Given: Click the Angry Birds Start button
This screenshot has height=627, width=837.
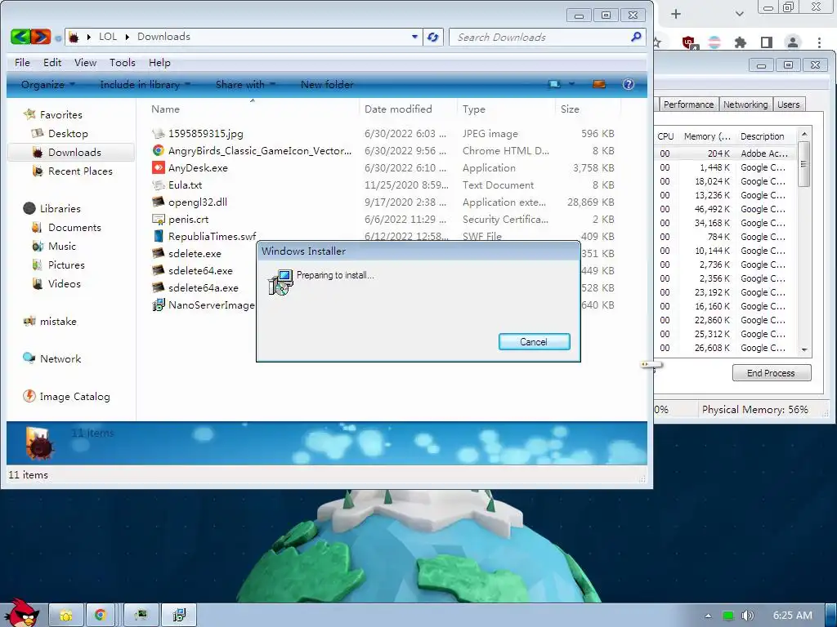Looking at the screenshot, I should coord(21,612).
